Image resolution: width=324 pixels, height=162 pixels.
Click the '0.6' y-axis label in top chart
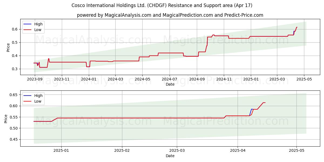[15, 29]
